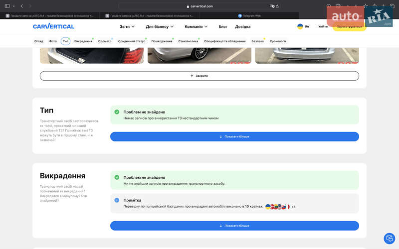Open the Для бізнесу dropdown
The image size is (399, 249).
point(160,26)
